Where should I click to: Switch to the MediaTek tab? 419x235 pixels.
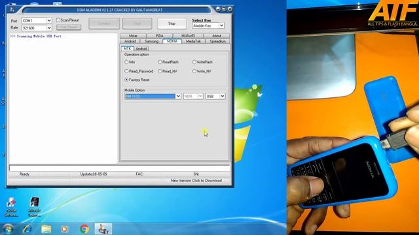pos(193,41)
